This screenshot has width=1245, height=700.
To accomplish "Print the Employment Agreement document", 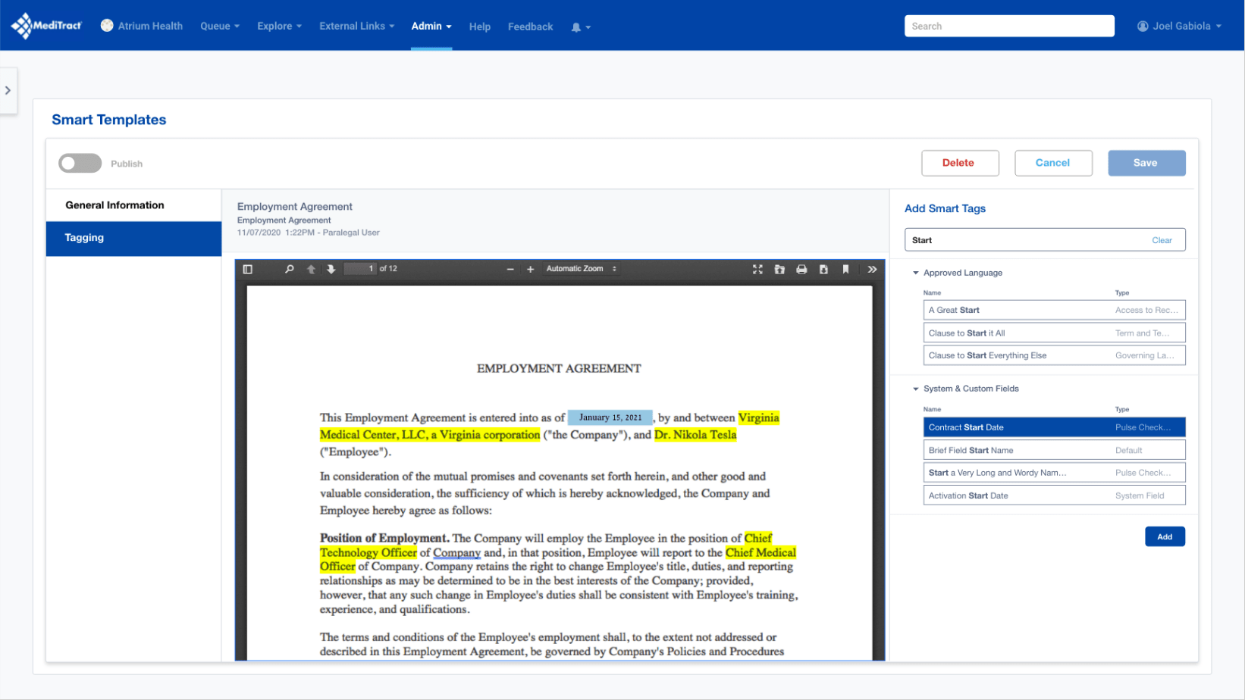I will [801, 269].
